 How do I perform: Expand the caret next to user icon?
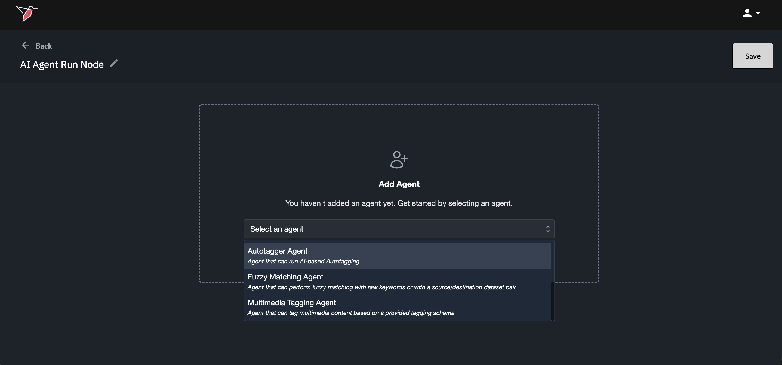tap(758, 13)
